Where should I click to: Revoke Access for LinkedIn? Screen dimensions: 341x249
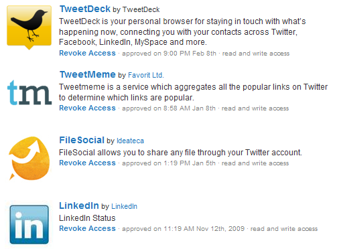(x=87, y=228)
